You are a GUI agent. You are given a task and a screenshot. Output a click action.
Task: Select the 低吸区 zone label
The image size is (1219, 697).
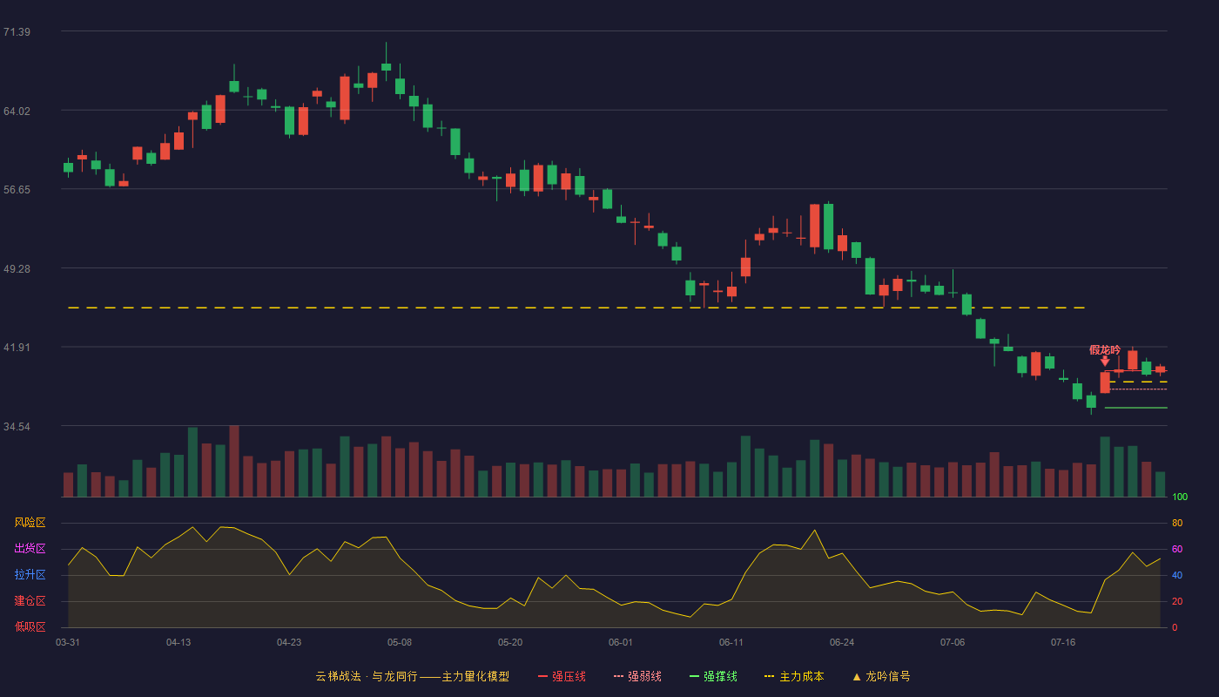pos(30,626)
